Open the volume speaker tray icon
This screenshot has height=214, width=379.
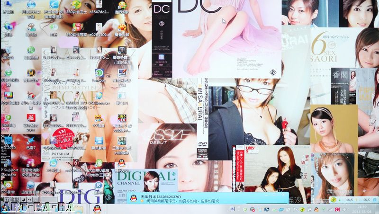pos(345,209)
